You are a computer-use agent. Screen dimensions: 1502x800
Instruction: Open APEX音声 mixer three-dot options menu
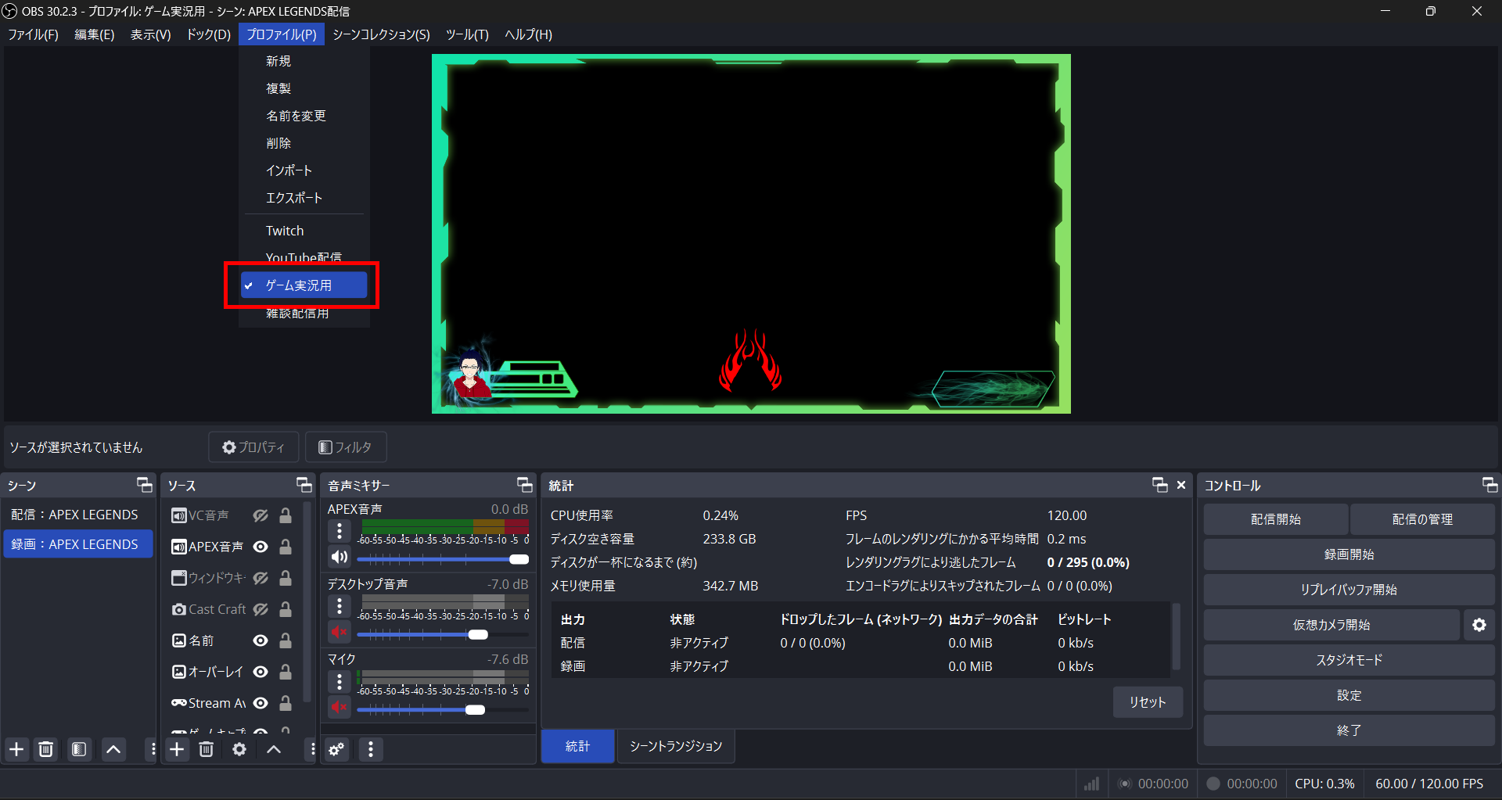click(x=340, y=532)
